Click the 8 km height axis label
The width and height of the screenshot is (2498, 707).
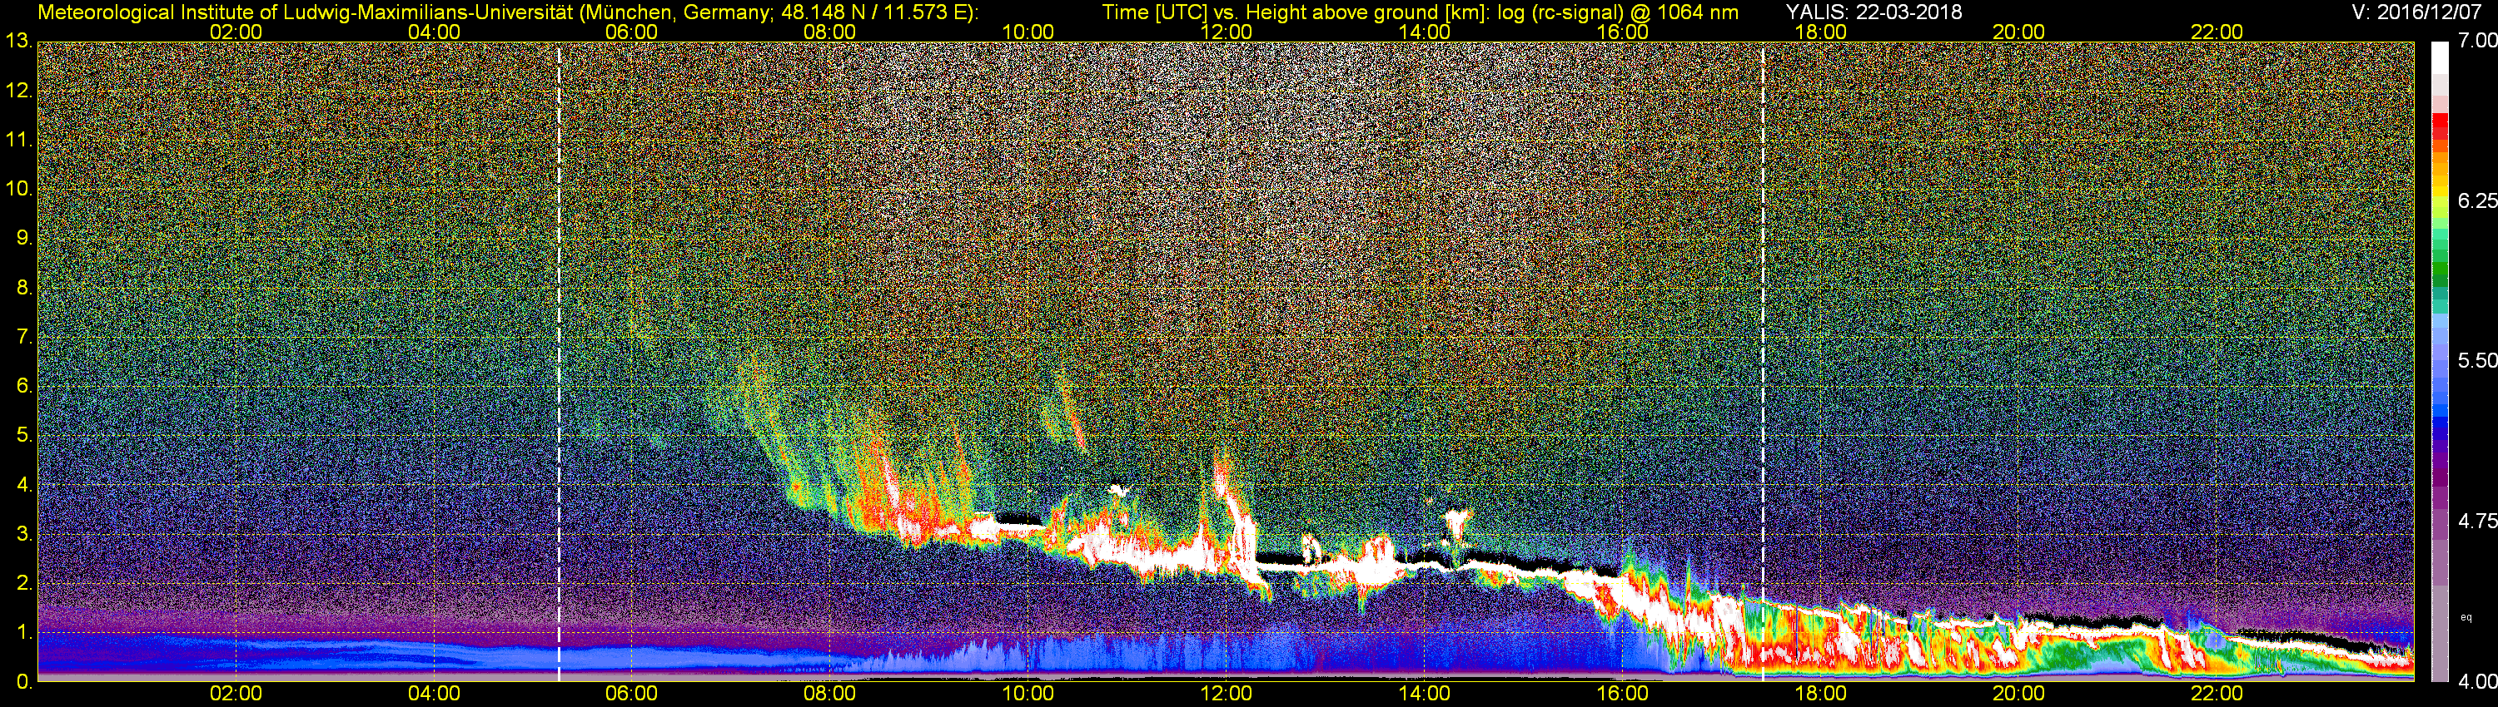[x=24, y=288]
